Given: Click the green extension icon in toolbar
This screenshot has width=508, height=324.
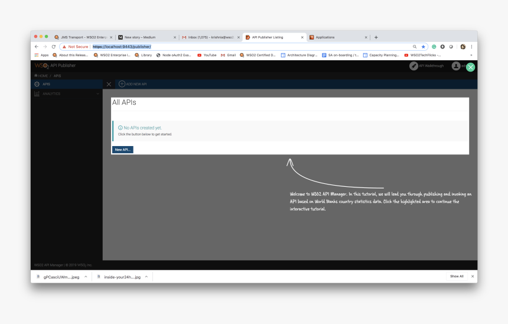Looking at the screenshot, I should tap(434, 47).
